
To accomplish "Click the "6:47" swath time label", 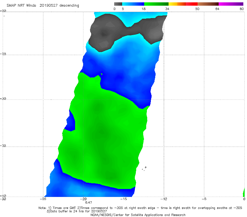I will [88, 202].
